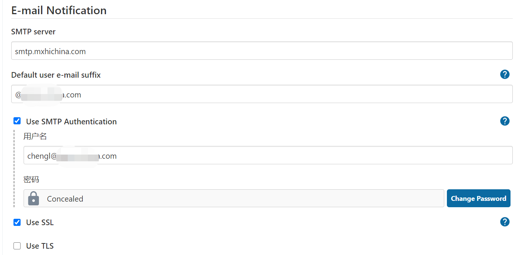Click the E-mail Notification heading
This screenshot has width=518, height=255.
point(58,10)
